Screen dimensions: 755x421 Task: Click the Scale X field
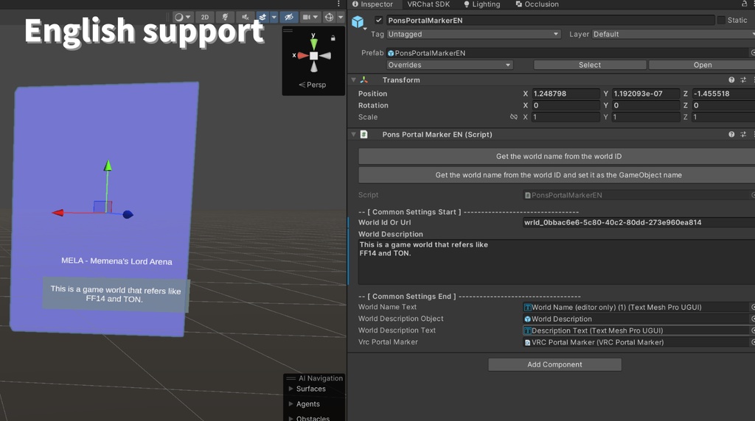point(566,117)
